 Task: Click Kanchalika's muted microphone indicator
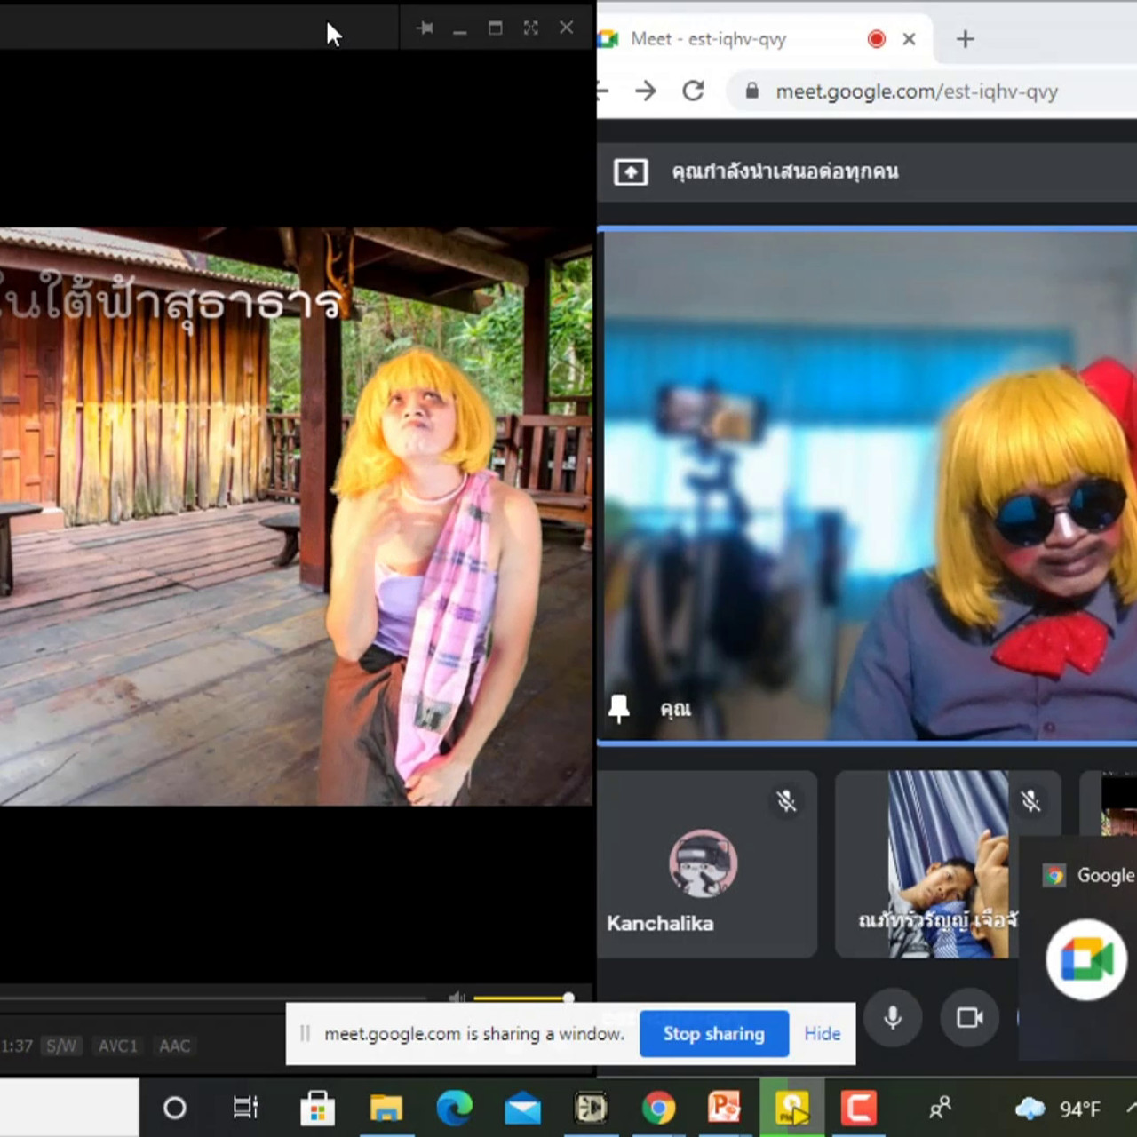click(x=786, y=801)
